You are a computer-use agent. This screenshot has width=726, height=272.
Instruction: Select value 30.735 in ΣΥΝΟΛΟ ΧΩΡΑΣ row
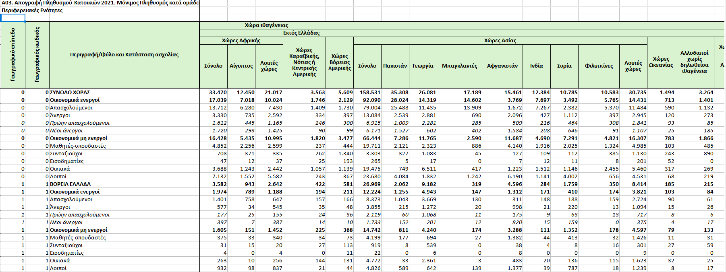(638, 93)
